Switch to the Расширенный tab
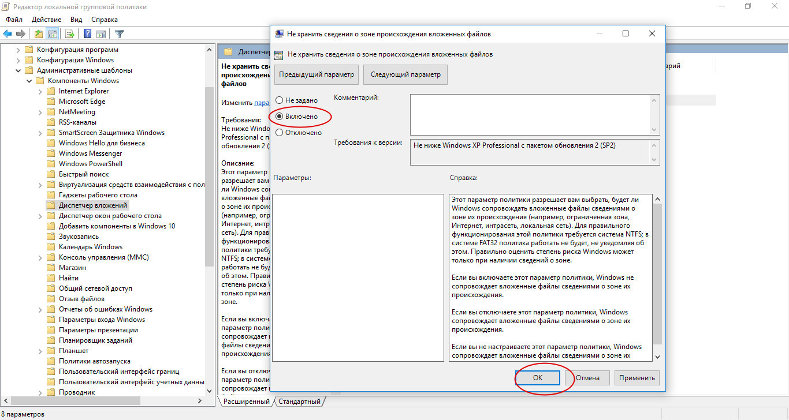The height and width of the screenshot is (420, 789). tap(246, 402)
